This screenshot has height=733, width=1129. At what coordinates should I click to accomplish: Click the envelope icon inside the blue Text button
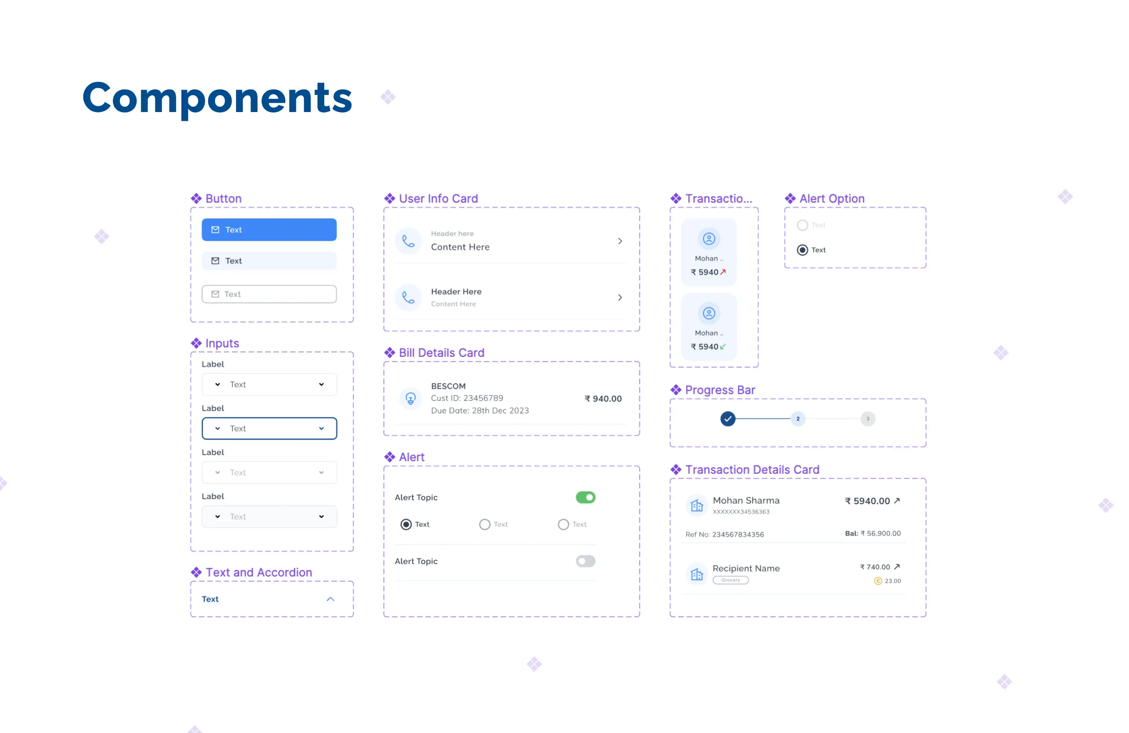tap(214, 230)
